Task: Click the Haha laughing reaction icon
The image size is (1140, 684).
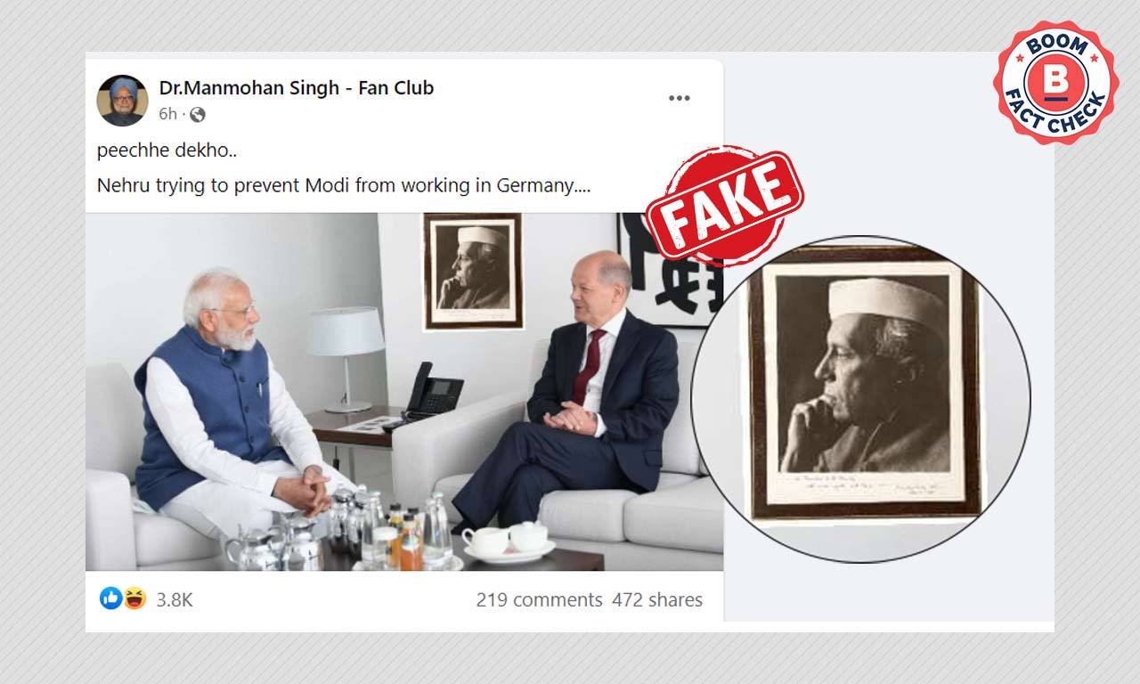Action: pos(134,598)
